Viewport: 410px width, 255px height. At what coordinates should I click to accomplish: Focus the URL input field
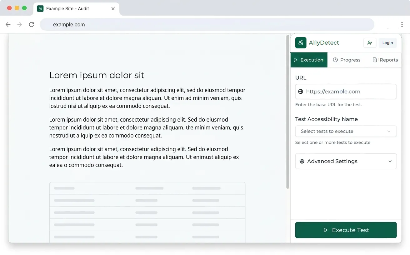[349, 92]
